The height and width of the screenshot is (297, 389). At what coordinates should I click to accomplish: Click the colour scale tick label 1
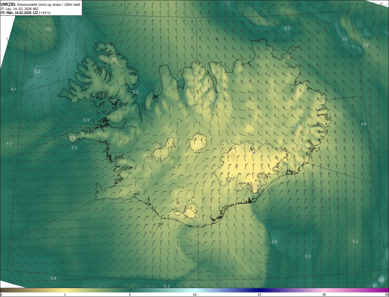pos(65,295)
